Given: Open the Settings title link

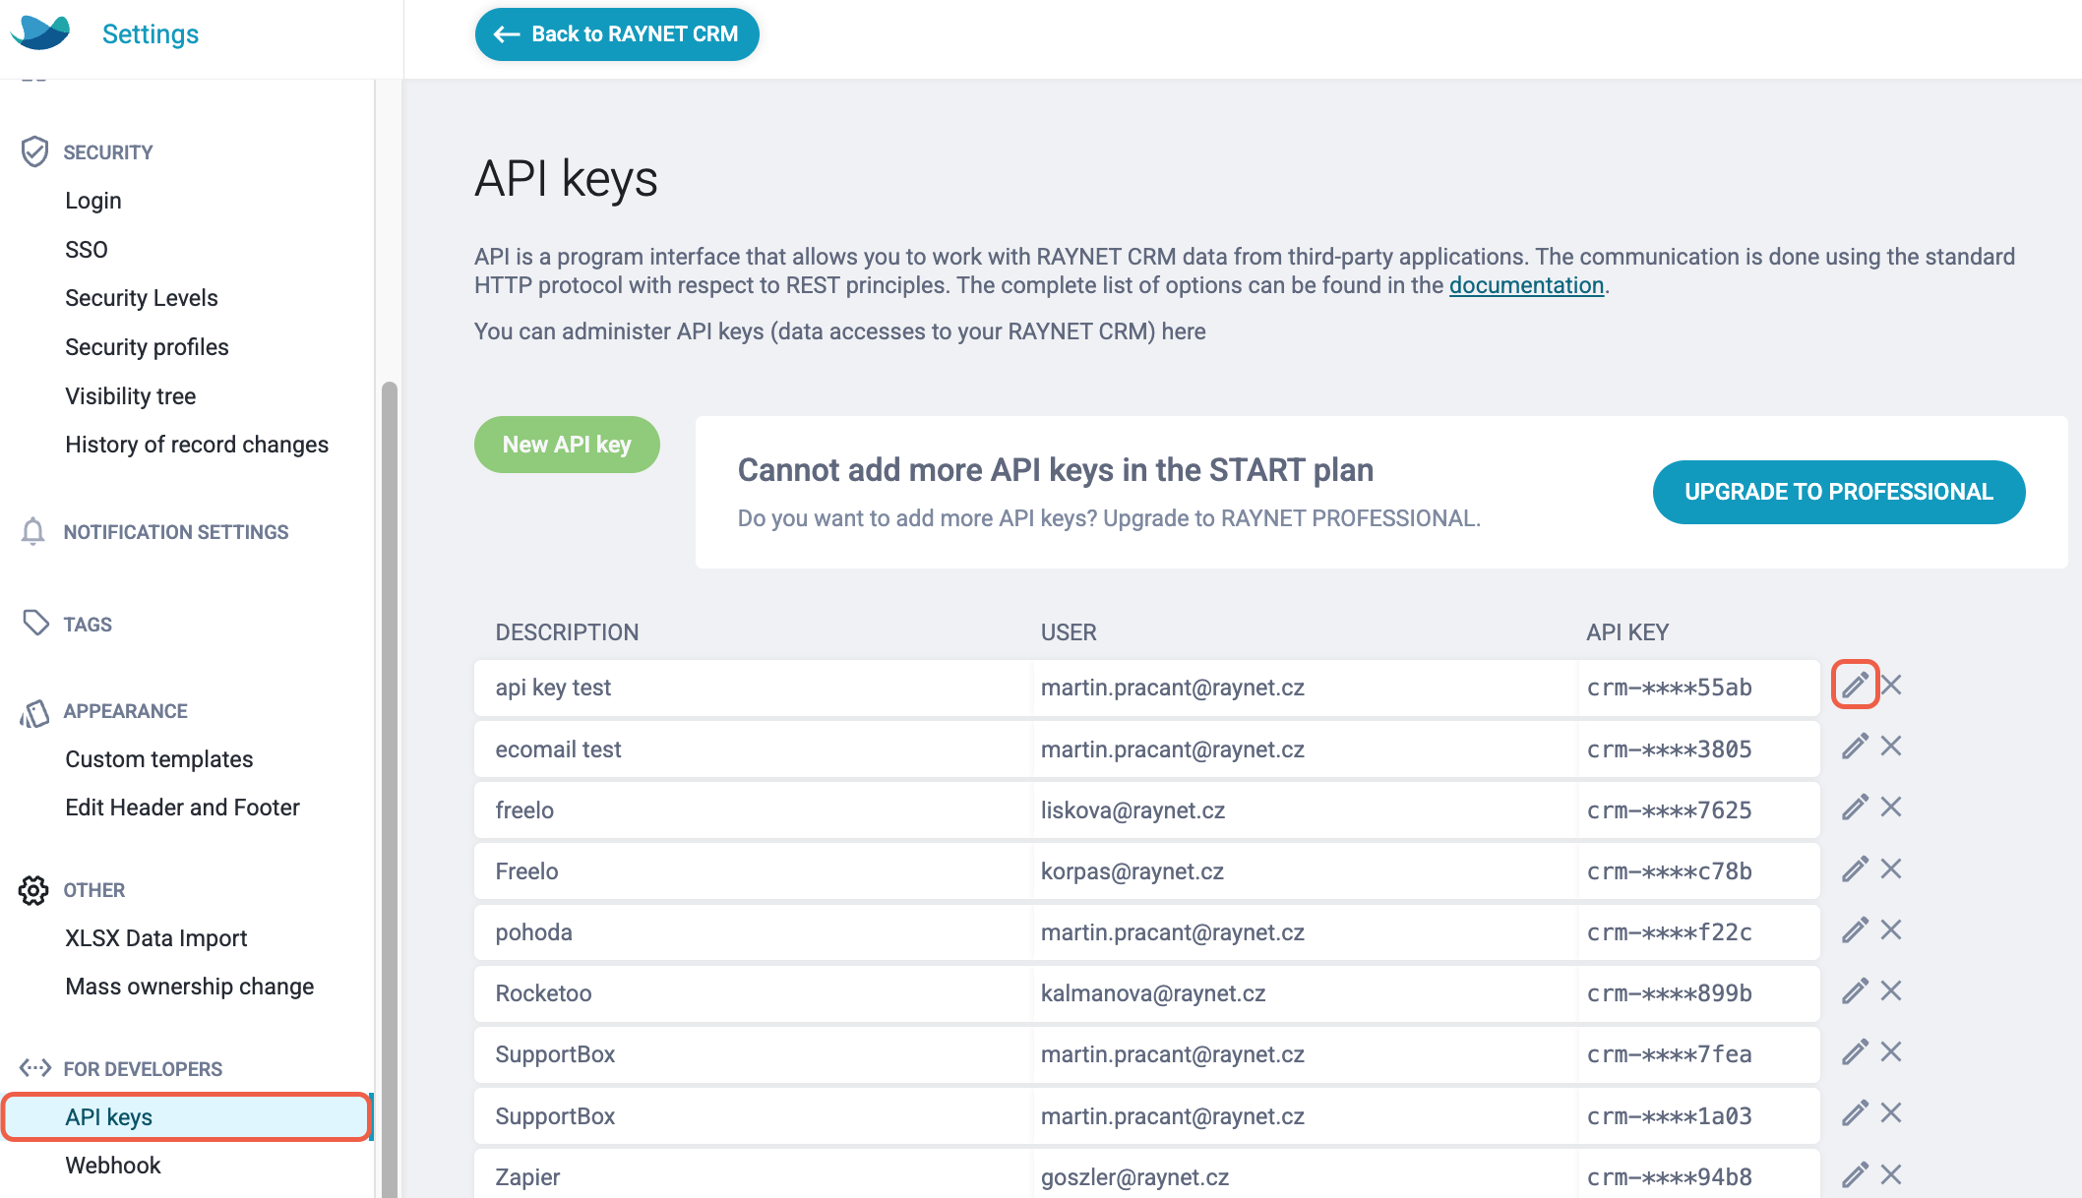Looking at the screenshot, I should pos(151,33).
